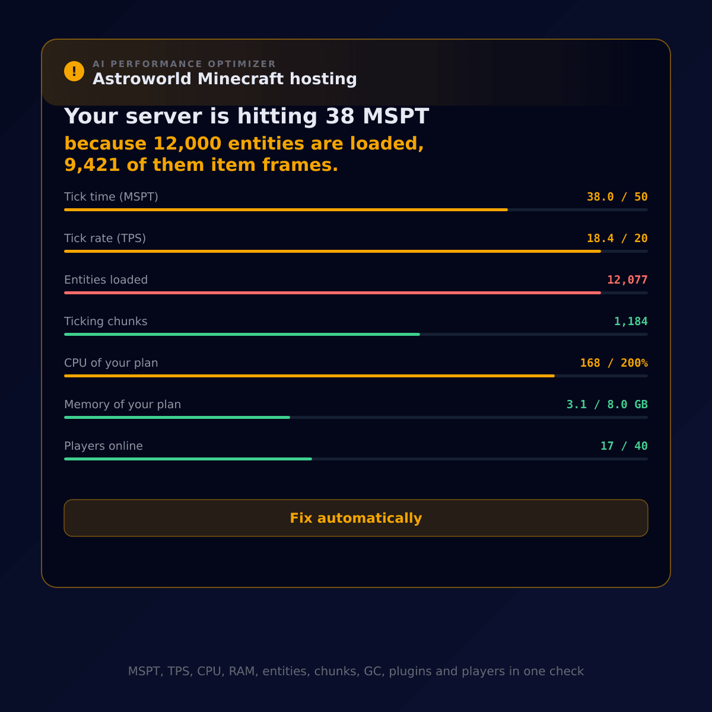Screen dimensions: 712x712
Task: Click the 3.1 / 8.0 GB memory value
Action: 607,405
